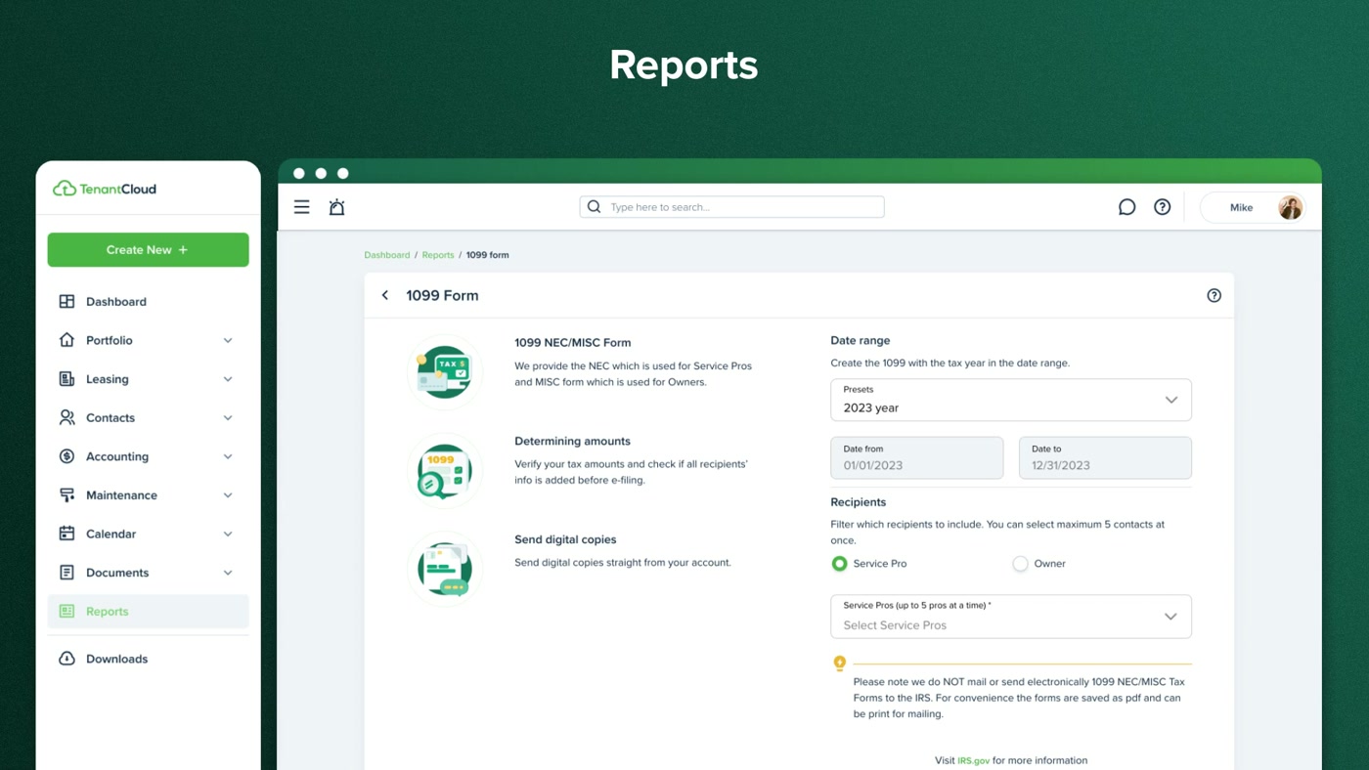
Task: Go to the Downloads menu item
Action: 148,659
